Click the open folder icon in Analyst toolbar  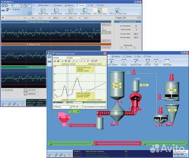click(55, 61)
